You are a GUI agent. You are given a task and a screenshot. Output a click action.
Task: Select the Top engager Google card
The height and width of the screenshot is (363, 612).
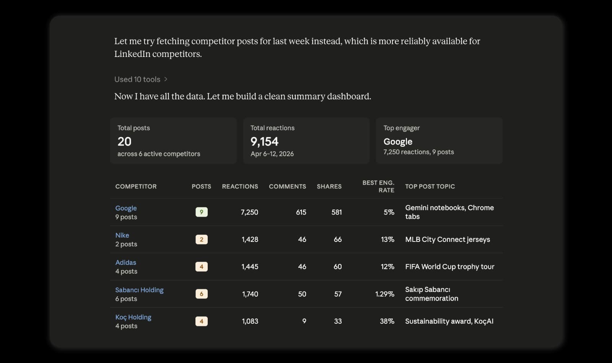coord(439,141)
